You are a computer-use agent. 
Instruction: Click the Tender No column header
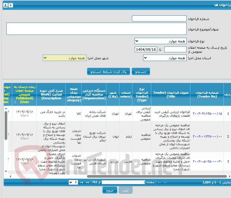click(207, 94)
